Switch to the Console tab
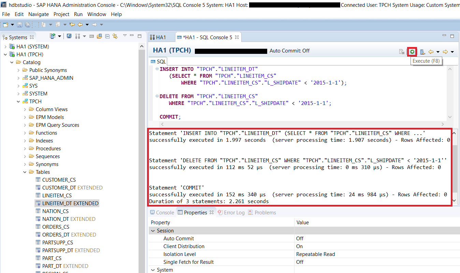460x273 pixels. tap(162, 212)
